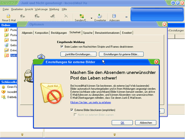Click the Allen antworten toolbar icon
The width and height of the screenshot is (185, 139).
point(37,16)
